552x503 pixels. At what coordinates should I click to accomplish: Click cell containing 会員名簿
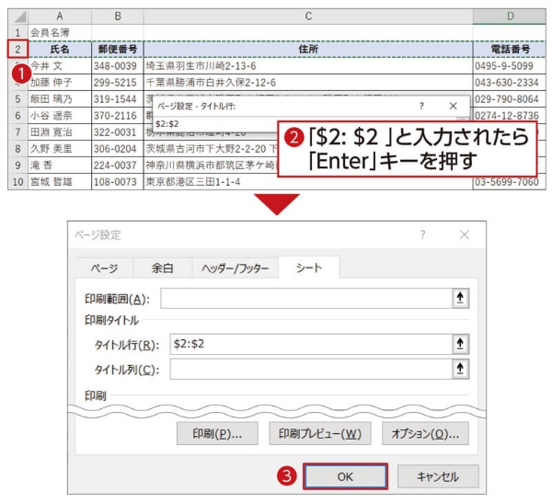point(60,33)
